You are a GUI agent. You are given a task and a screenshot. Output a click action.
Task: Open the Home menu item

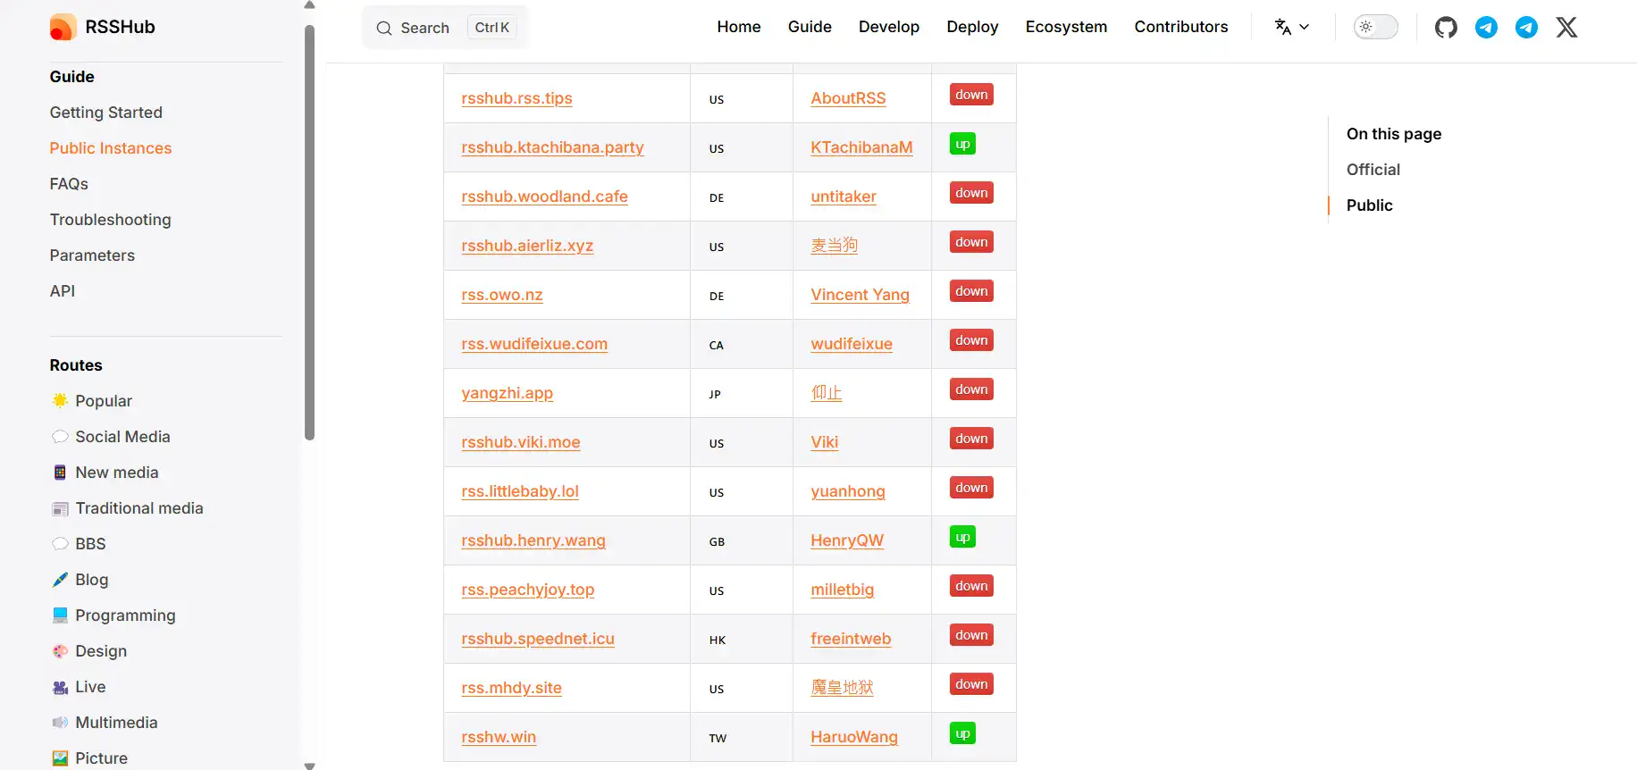point(739,27)
